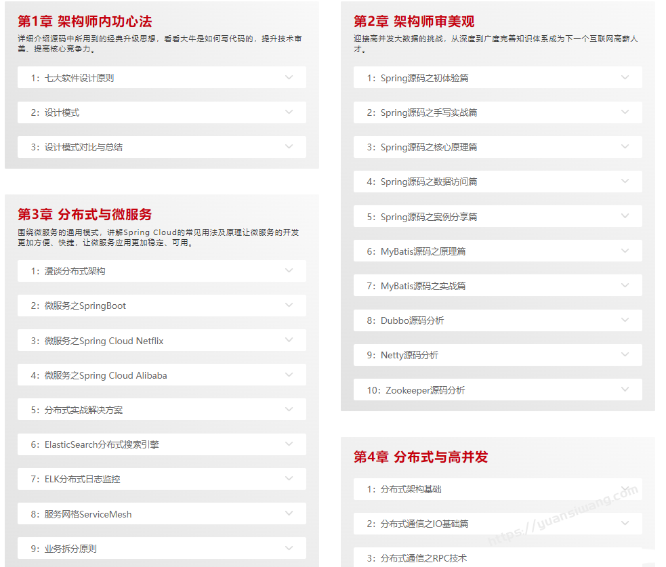Click the text 4: Spring源码之数据访问篇
This screenshot has width=666, height=567.
click(422, 182)
